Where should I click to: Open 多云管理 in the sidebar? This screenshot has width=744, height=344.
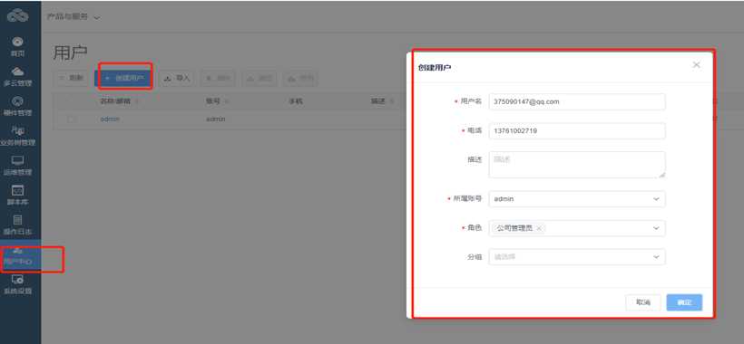[x=18, y=77]
